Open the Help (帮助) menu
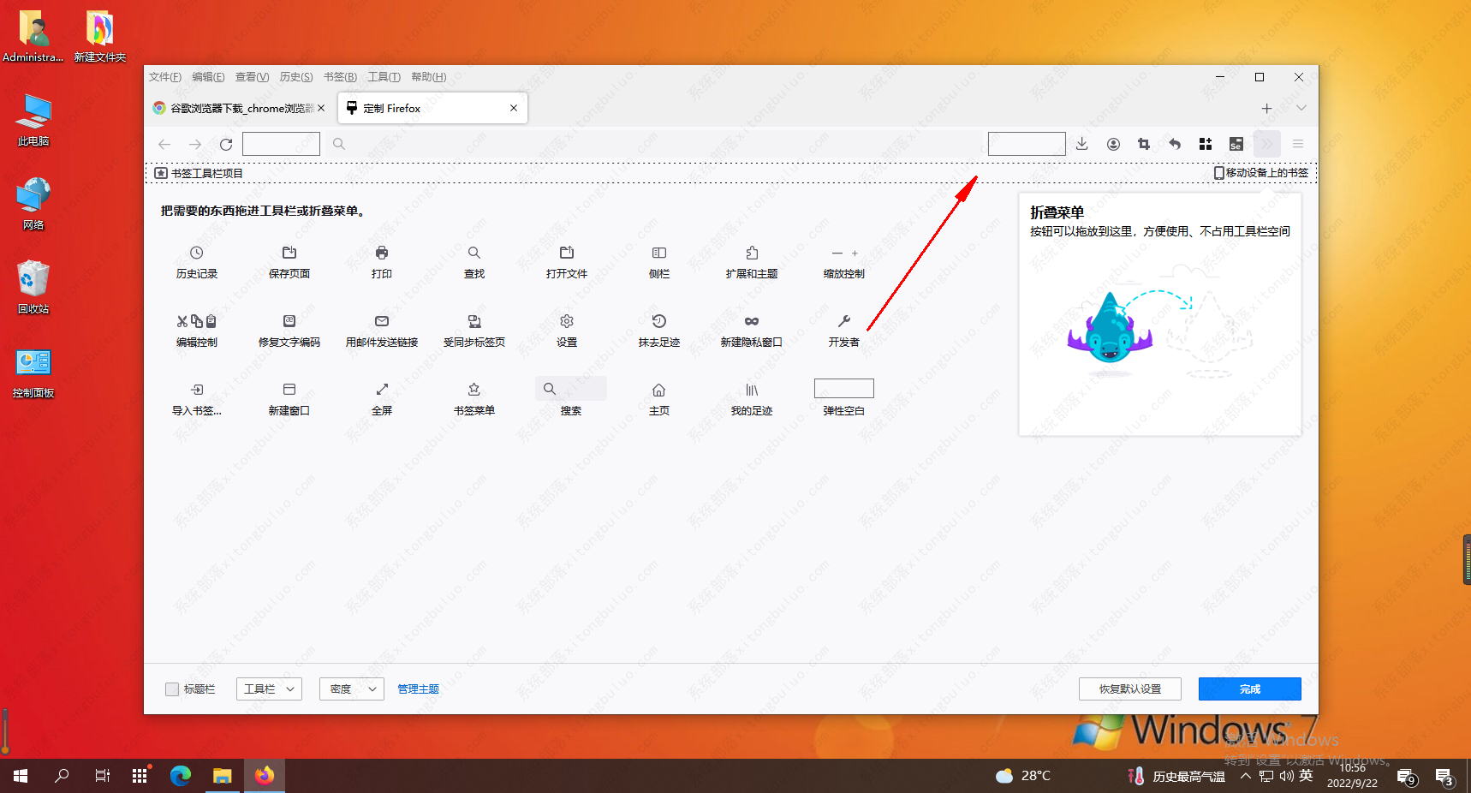Image resolution: width=1471 pixels, height=793 pixels. click(429, 77)
